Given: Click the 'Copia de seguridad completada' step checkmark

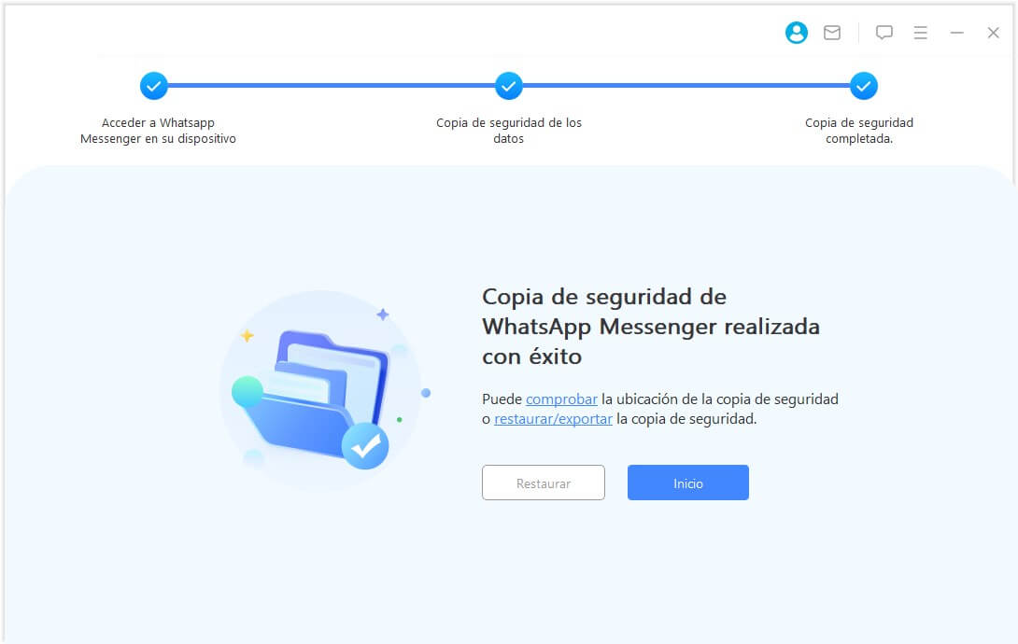Looking at the screenshot, I should (x=863, y=85).
